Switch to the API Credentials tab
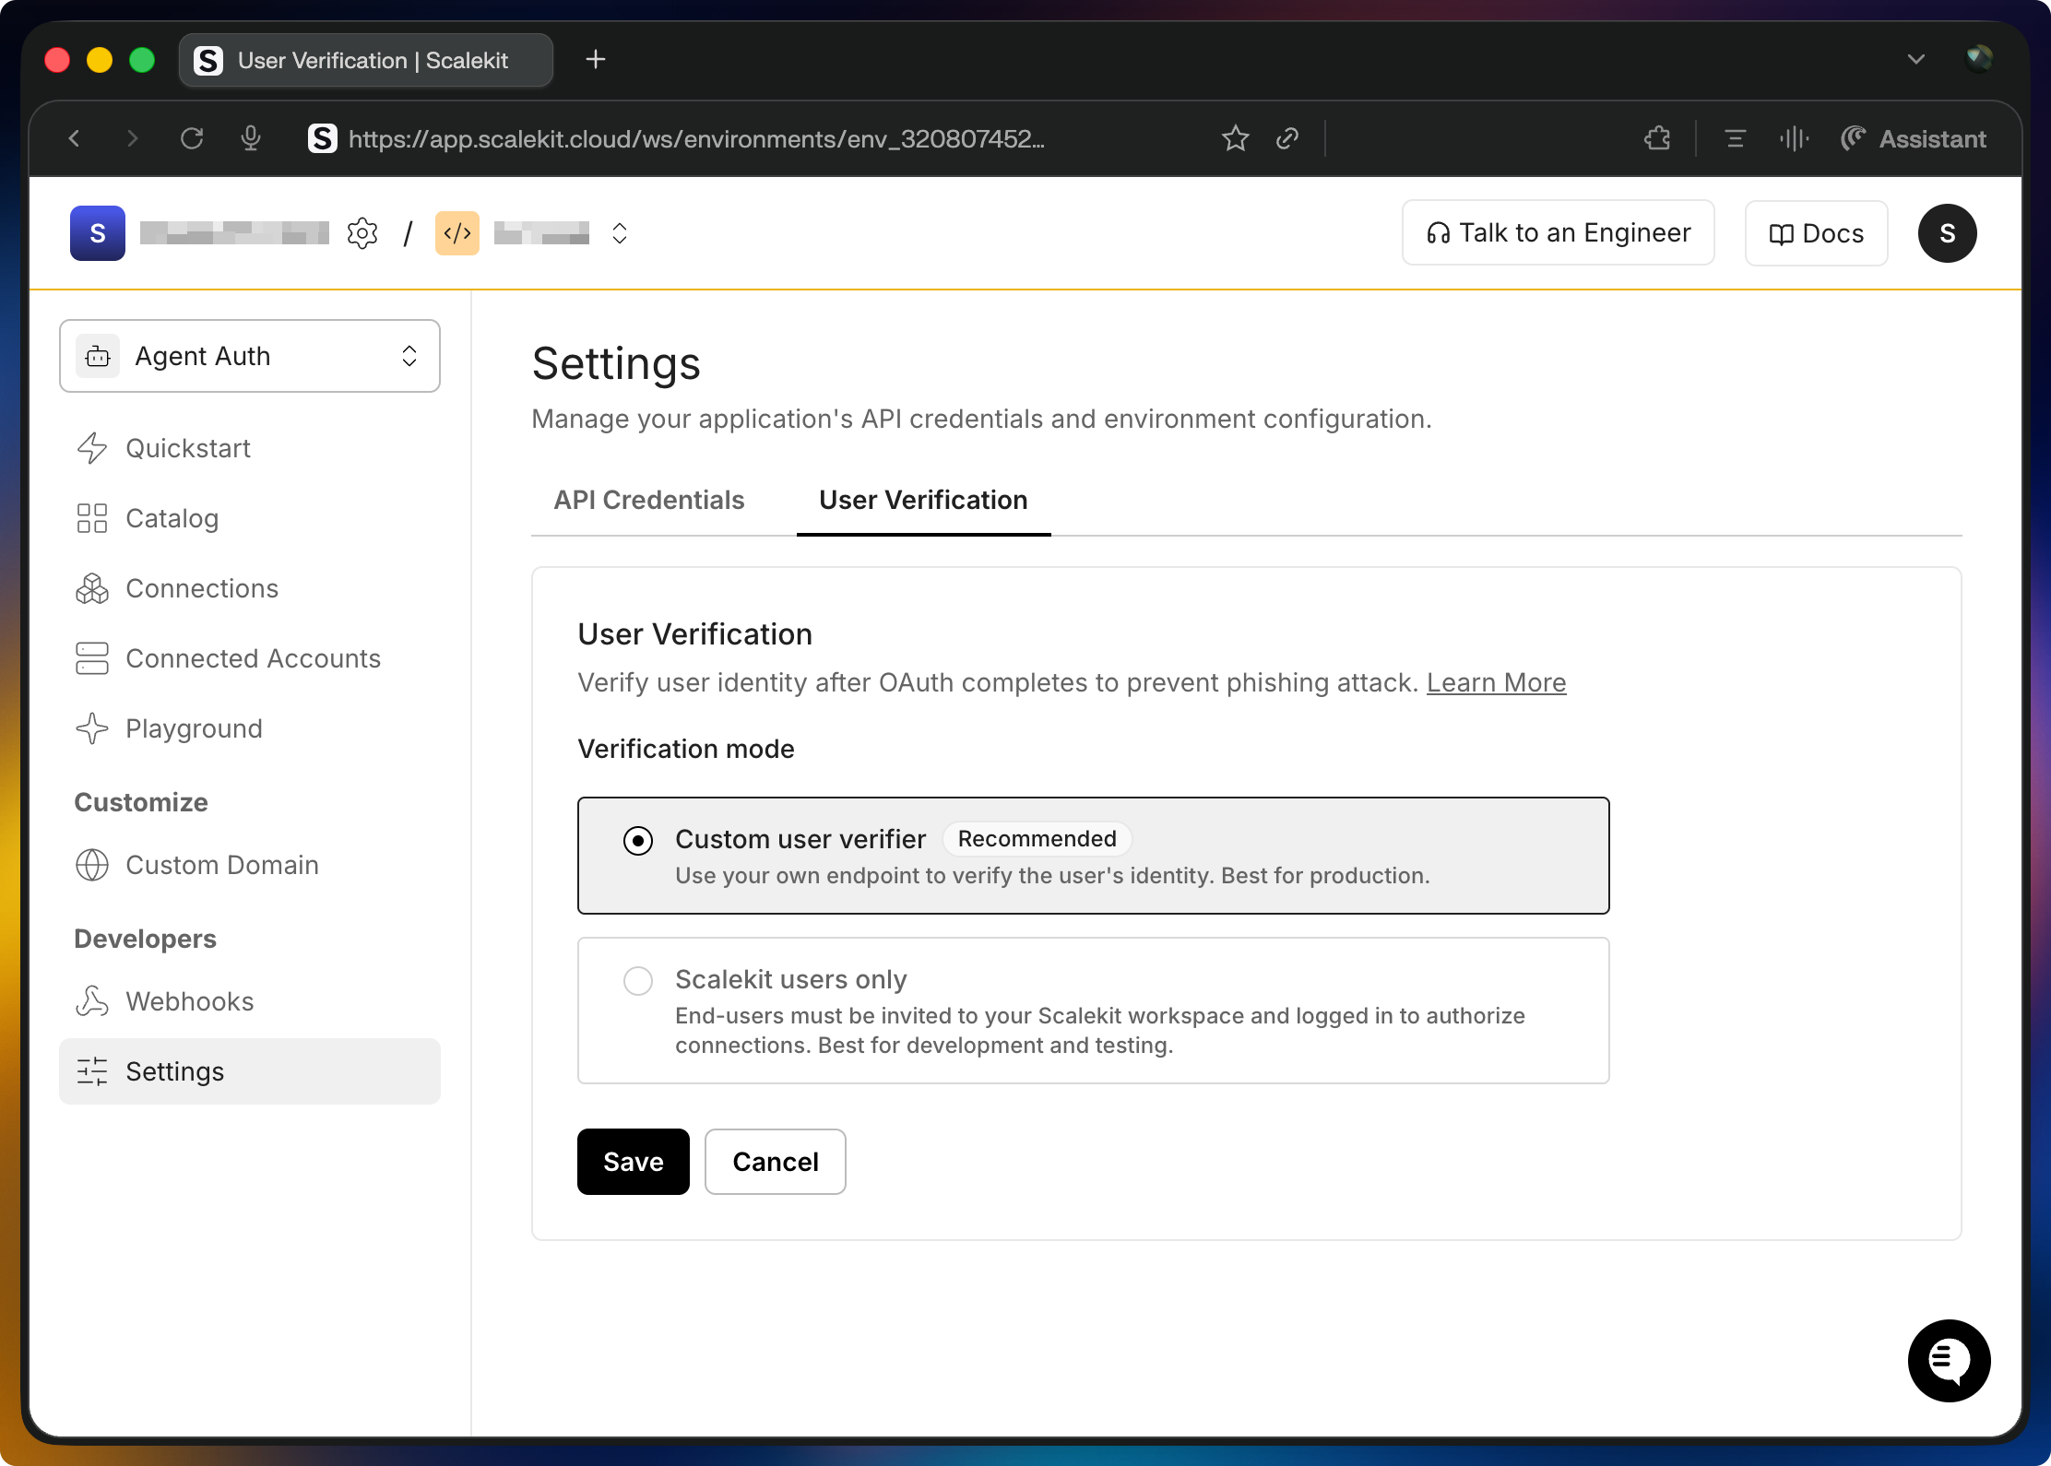The height and width of the screenshot is (1466, 2051). click(648, 500)
